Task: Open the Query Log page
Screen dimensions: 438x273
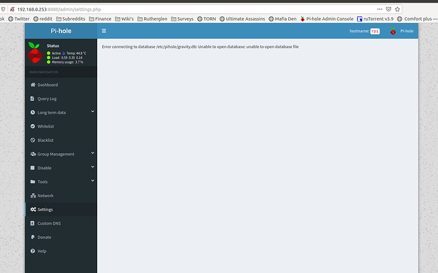Action: point(47,99)
